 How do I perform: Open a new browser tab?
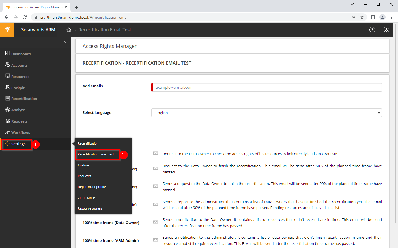coord(77,7)
